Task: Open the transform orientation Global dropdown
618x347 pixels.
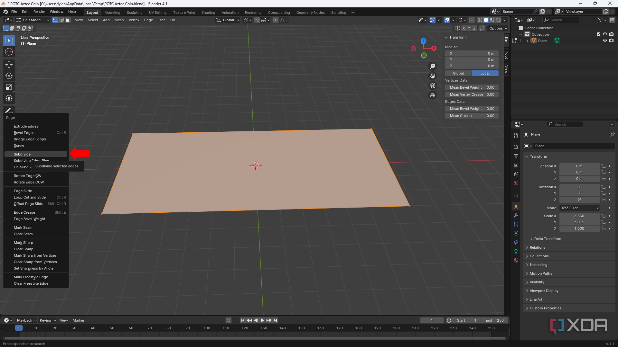Action: 228,20
